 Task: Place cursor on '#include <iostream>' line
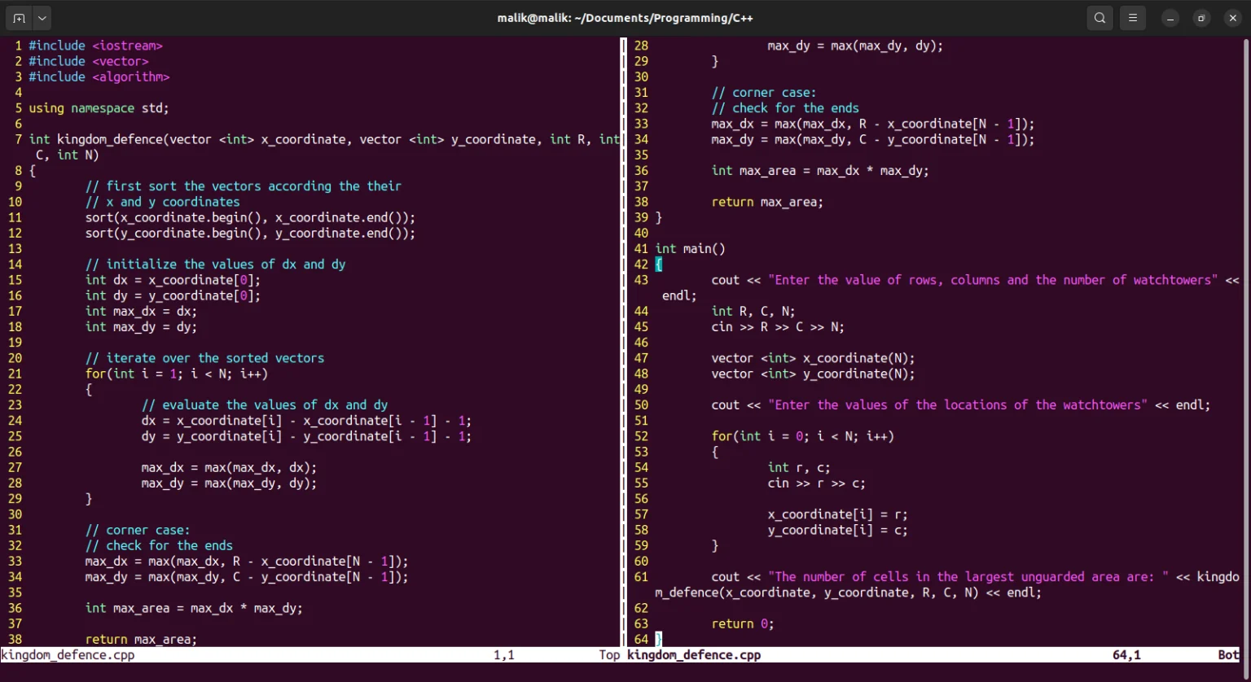click(96, 46)
